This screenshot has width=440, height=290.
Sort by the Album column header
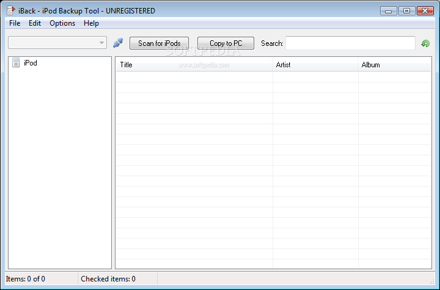394,65
